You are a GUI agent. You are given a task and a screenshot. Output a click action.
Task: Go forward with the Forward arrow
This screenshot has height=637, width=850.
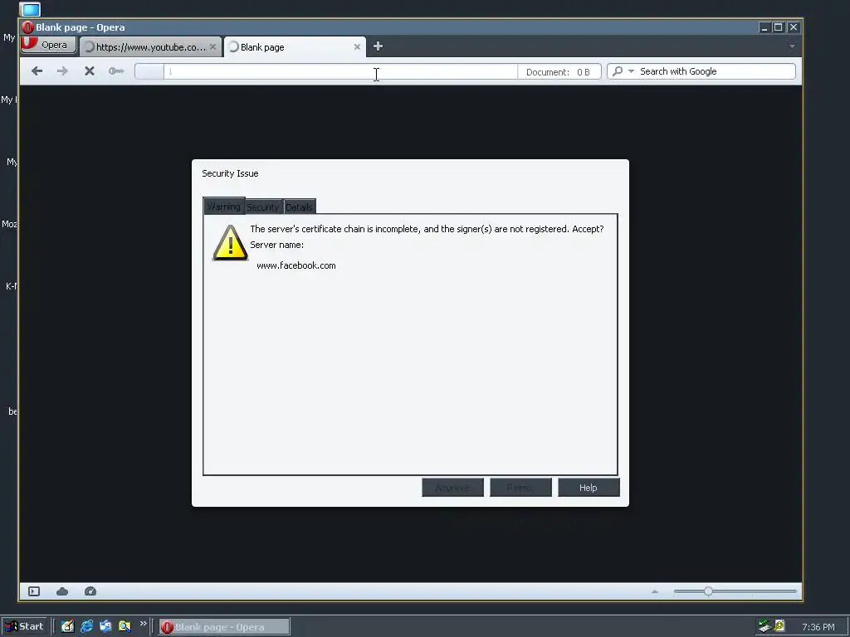[62, 71]
